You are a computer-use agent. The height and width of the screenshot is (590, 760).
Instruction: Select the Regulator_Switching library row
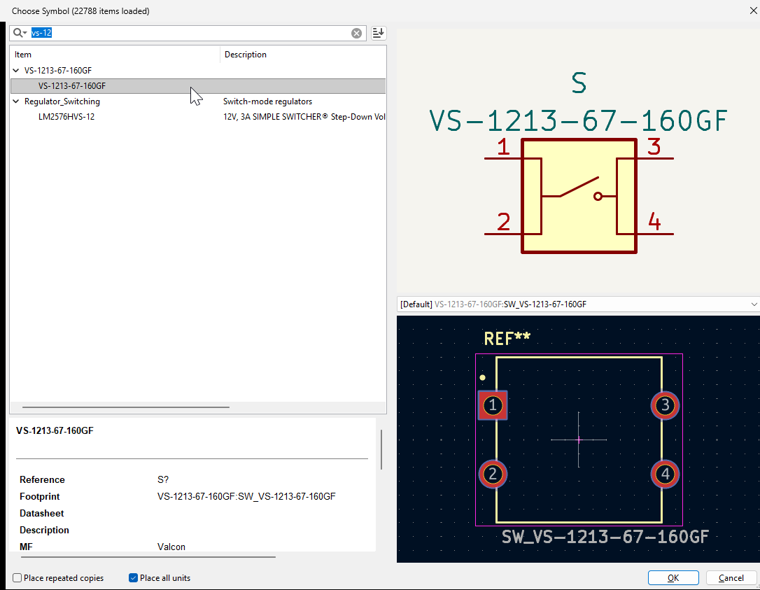(198, 101)
